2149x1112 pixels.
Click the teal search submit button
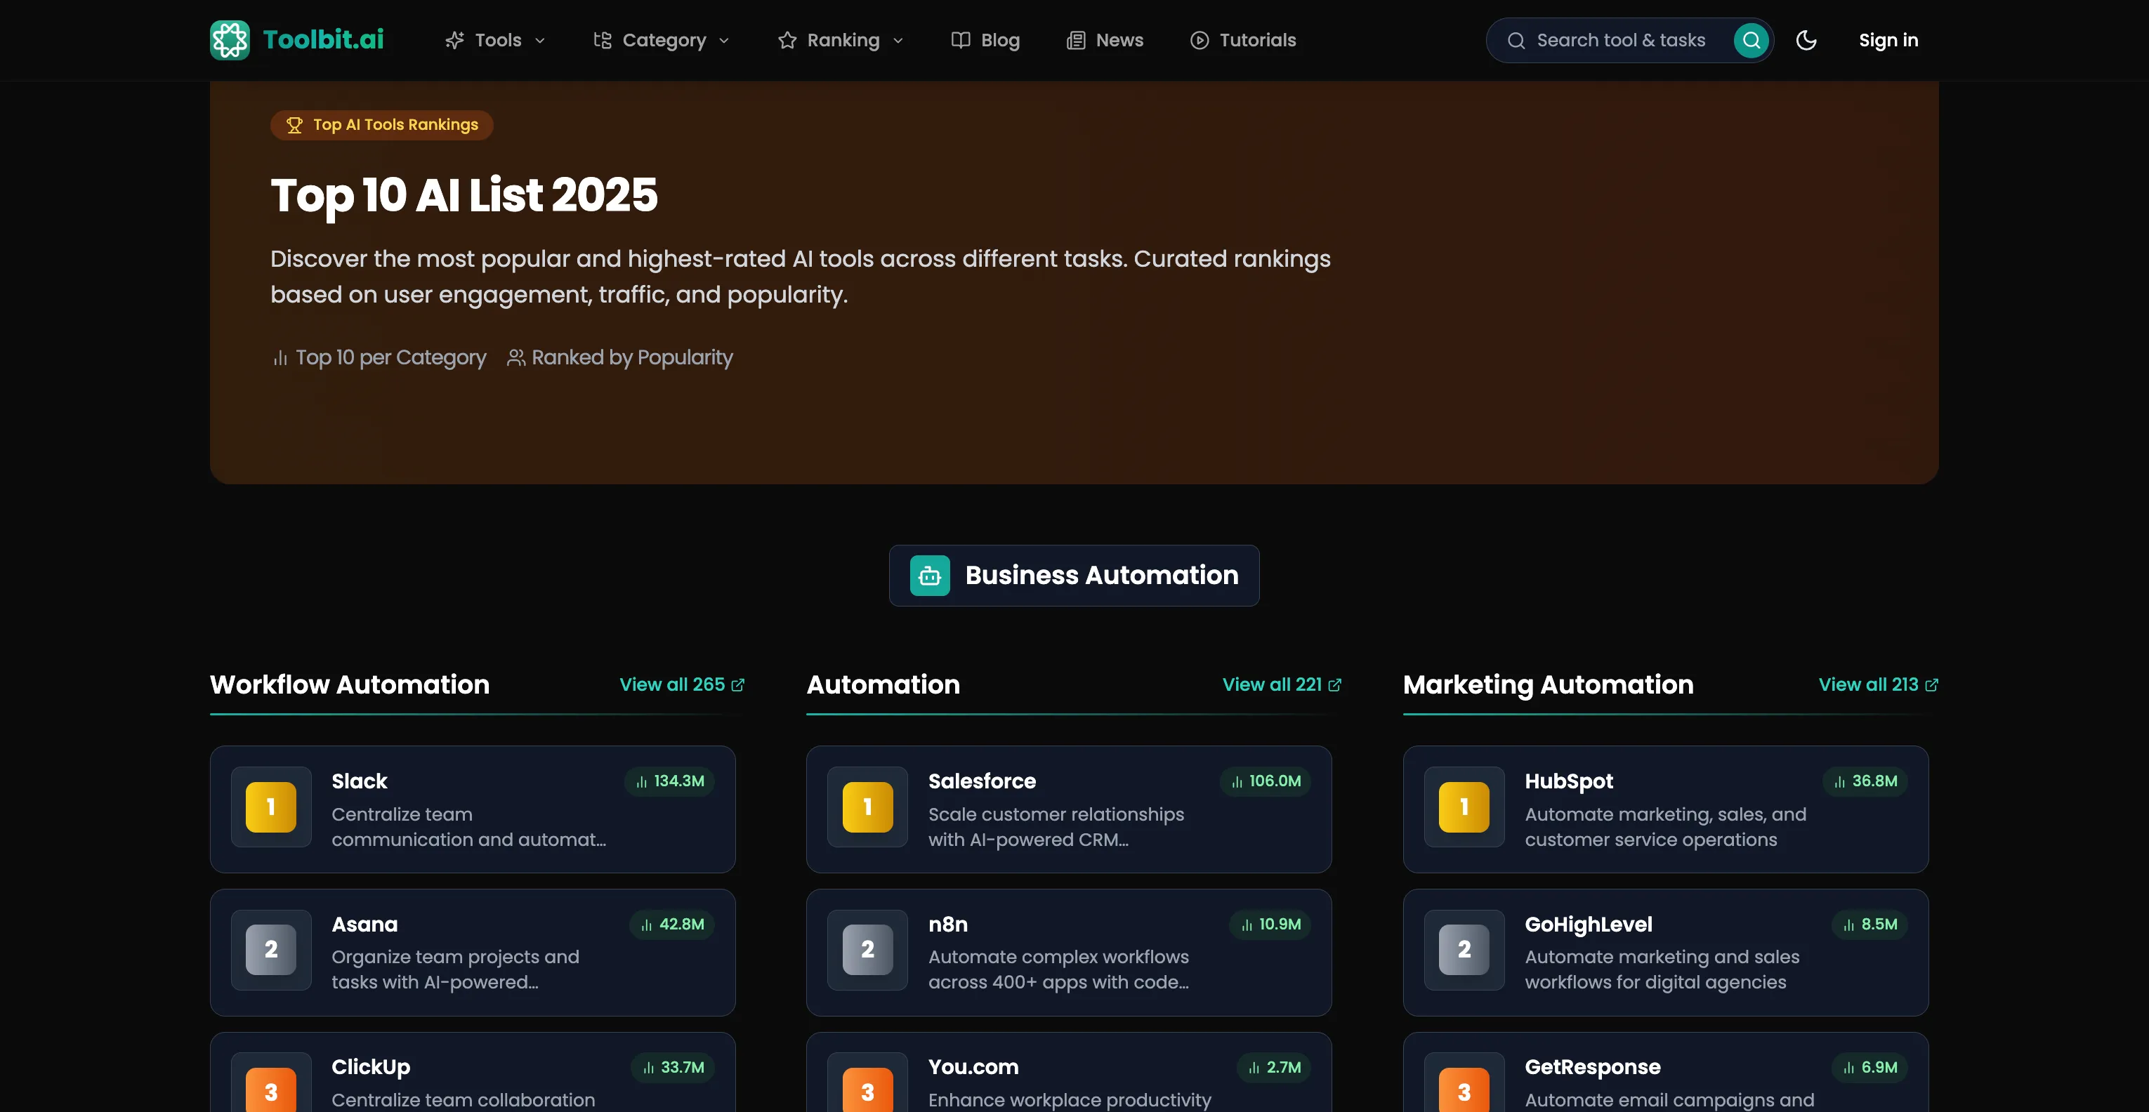click(x=1750, y=40)
